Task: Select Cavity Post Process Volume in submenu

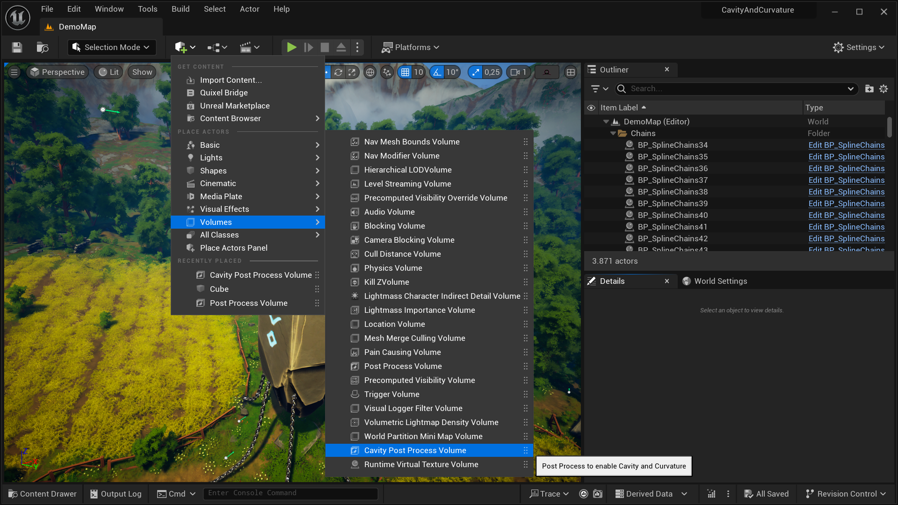Action: point(429,450)
